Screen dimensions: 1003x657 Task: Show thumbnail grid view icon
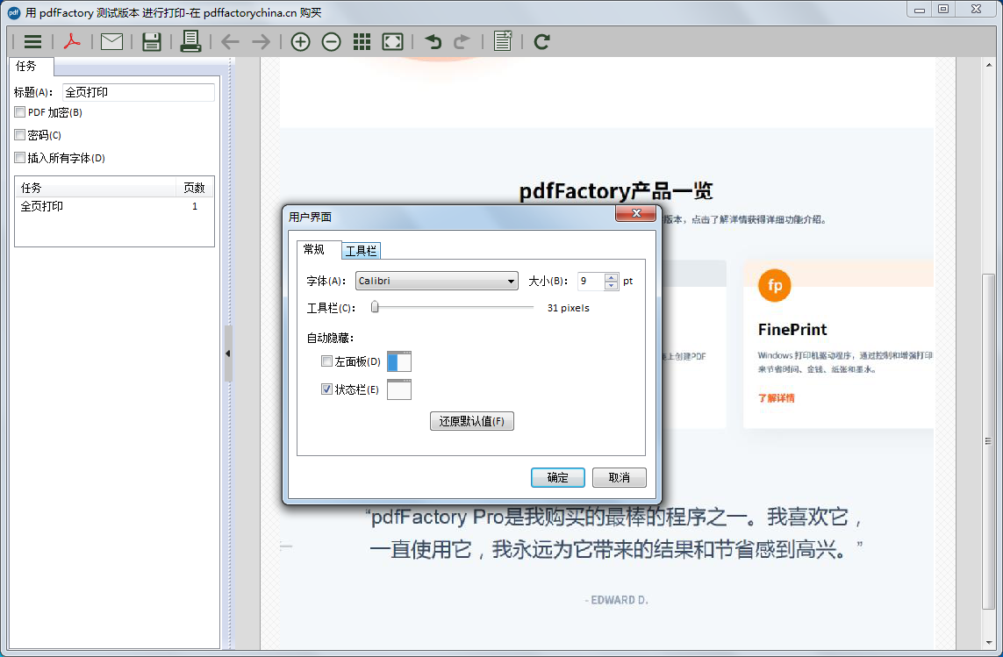point(362,42)
